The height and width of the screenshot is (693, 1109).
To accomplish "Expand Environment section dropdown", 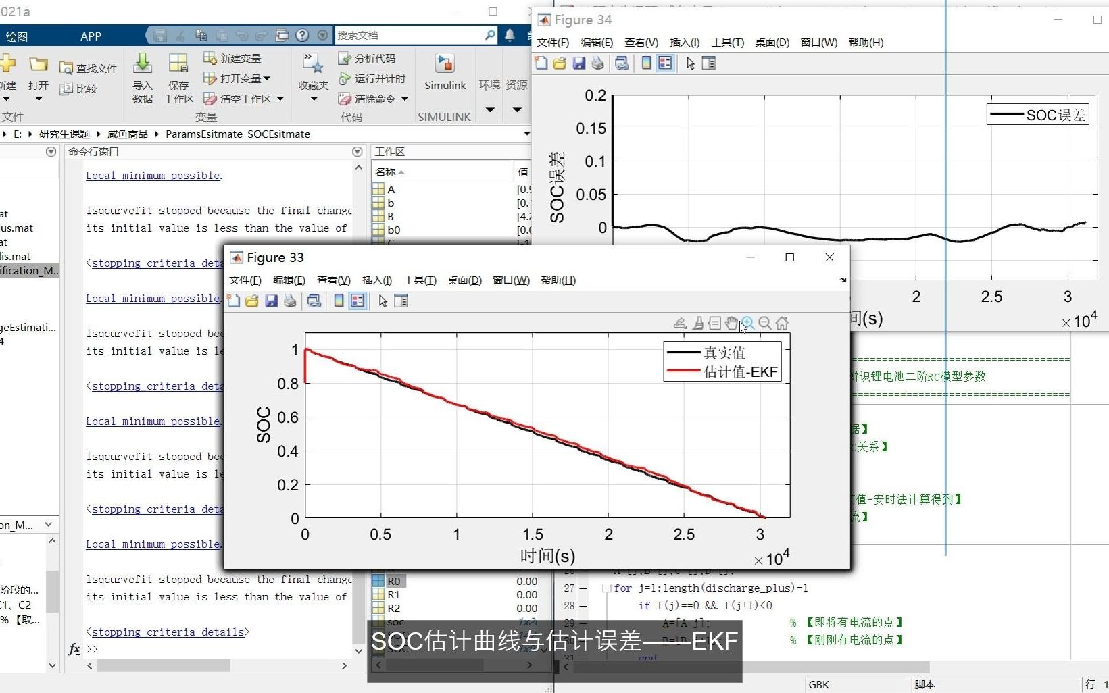I will [490, 109].
